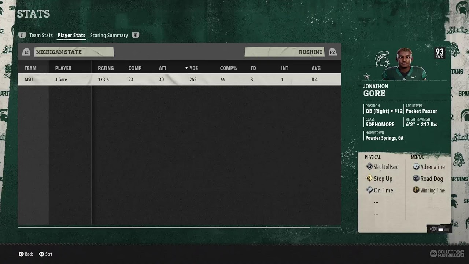Click the Sort button label

coord(49,254)
